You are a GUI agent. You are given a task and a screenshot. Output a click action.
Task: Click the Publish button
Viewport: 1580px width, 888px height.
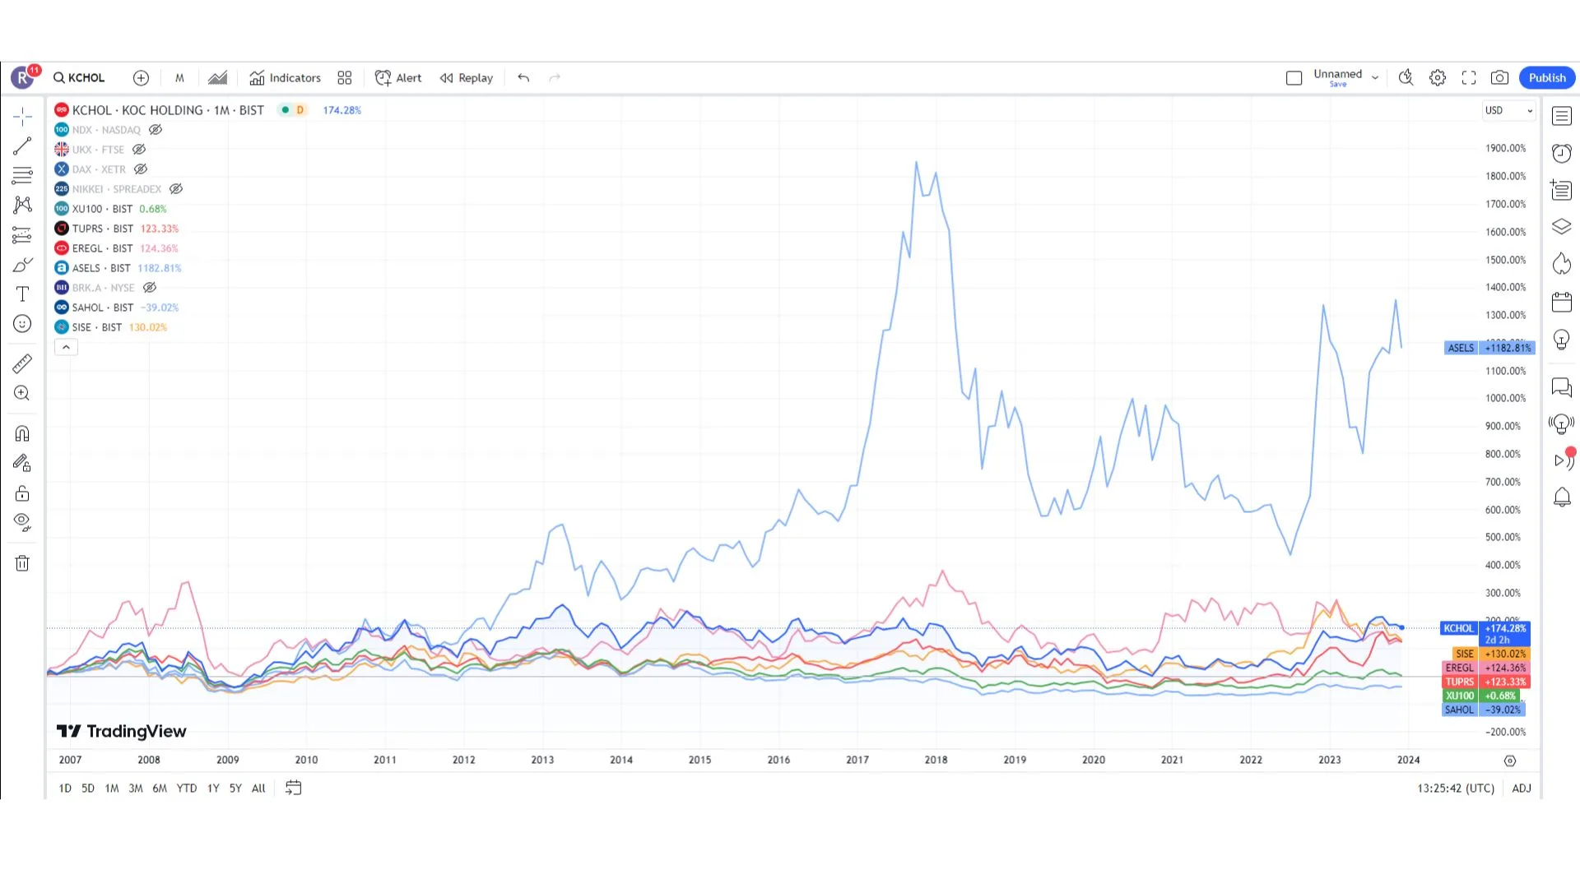tap(1547, 78)
